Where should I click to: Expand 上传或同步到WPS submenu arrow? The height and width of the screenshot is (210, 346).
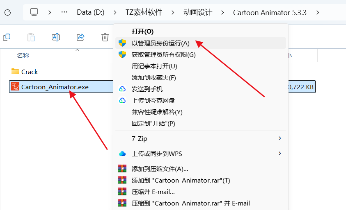(280, 153)
